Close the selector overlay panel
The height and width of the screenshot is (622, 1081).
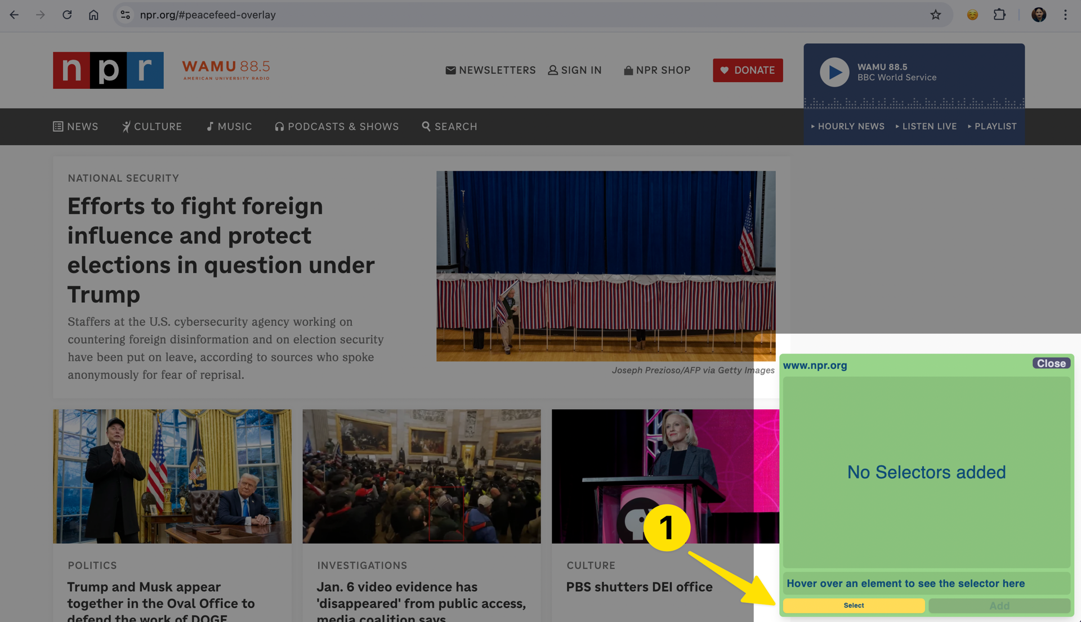[1051, 364]
